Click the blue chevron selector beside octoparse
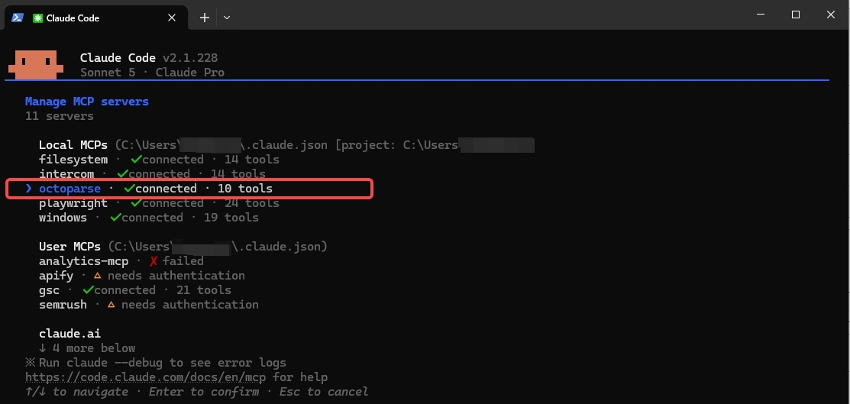Screen dimensions: 850x404 click(x=29, y=189)
